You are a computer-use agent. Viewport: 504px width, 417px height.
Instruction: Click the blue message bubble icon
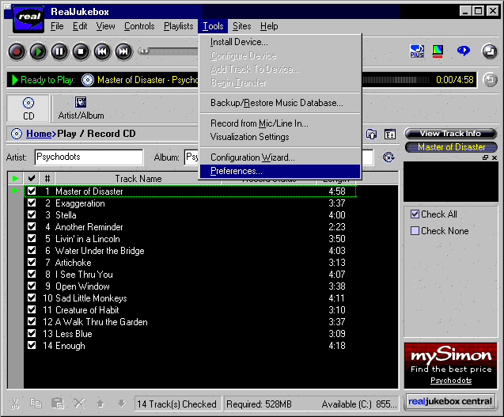(463, 51)
